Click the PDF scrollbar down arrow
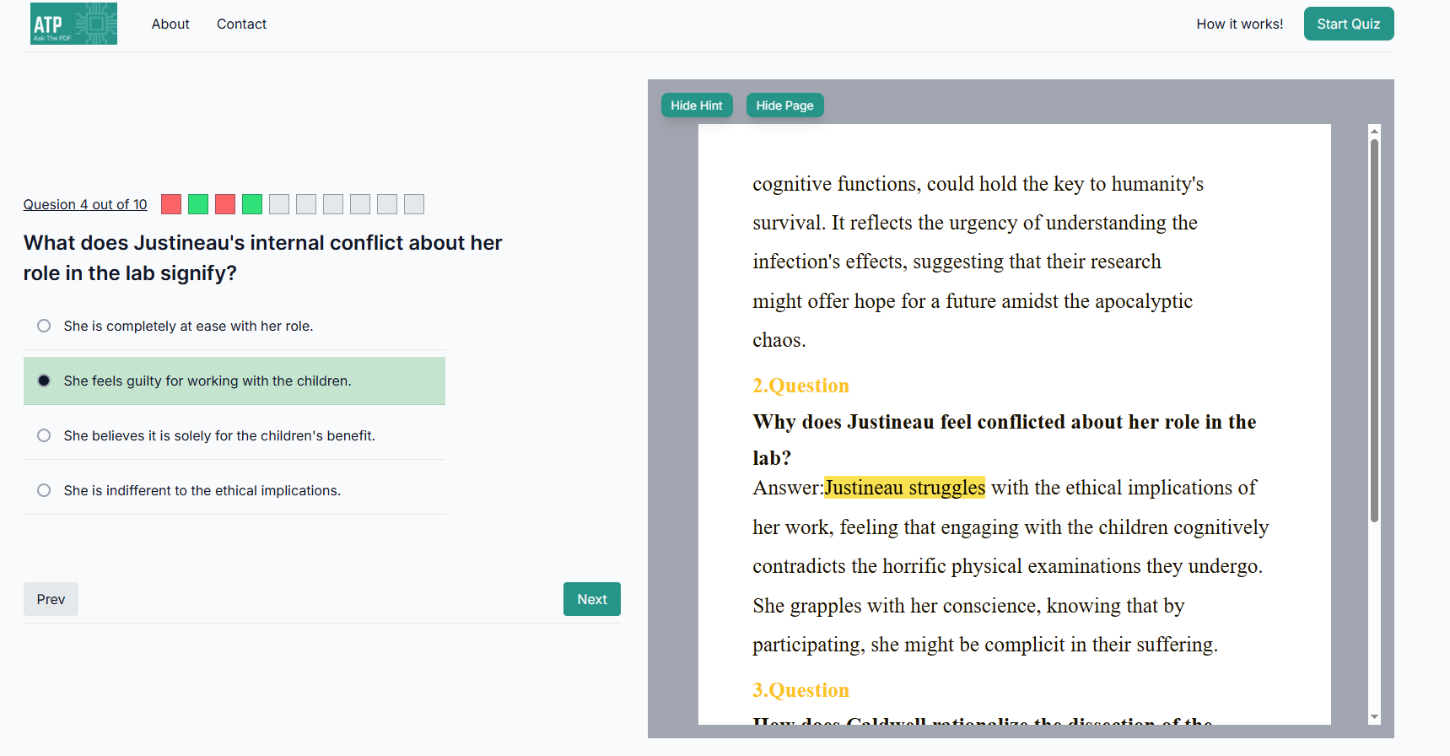This screenshot has width=1450, height=756. (1374, 717)
